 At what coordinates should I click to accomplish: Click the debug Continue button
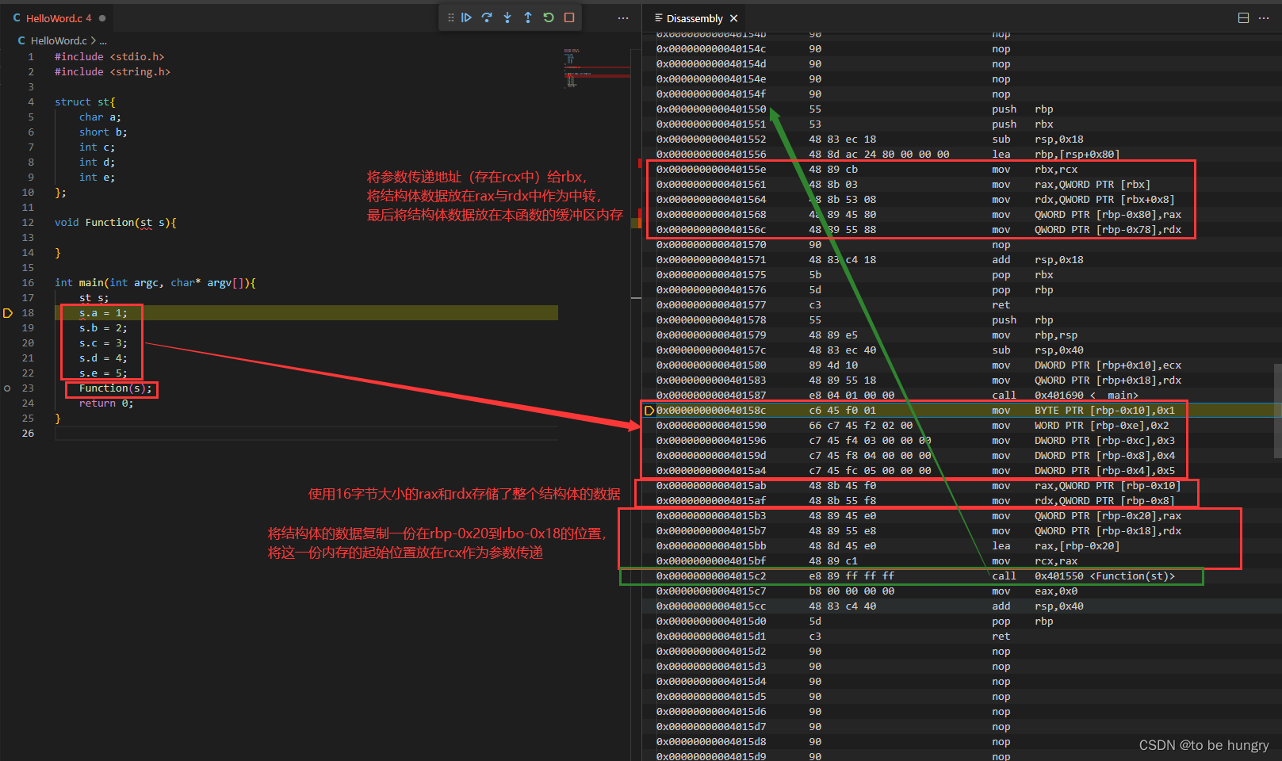click(466, 17)
